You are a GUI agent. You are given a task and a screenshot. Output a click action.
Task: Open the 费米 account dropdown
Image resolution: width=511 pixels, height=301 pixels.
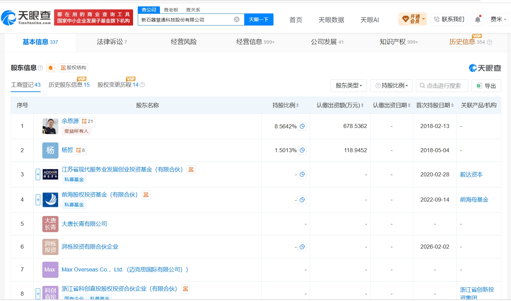(499, 19)
